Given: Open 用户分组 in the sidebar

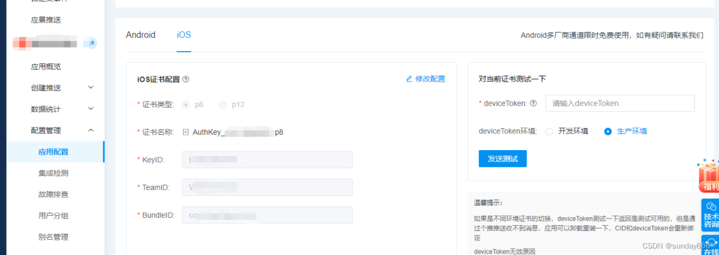Looking at the screenshot, I should (x=54, y=216).
